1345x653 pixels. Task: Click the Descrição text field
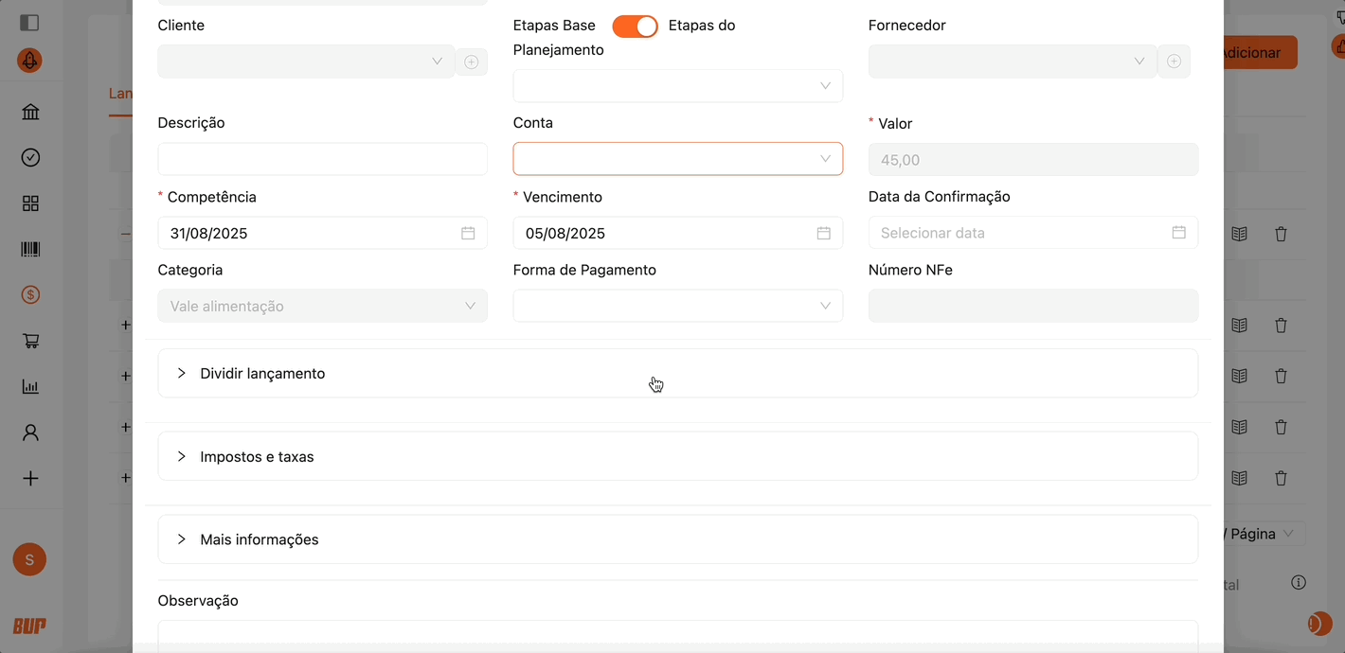322,159
